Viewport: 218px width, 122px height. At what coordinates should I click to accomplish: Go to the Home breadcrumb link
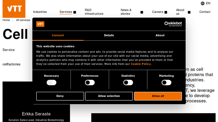pyautogui.click(x=6, y=20)
